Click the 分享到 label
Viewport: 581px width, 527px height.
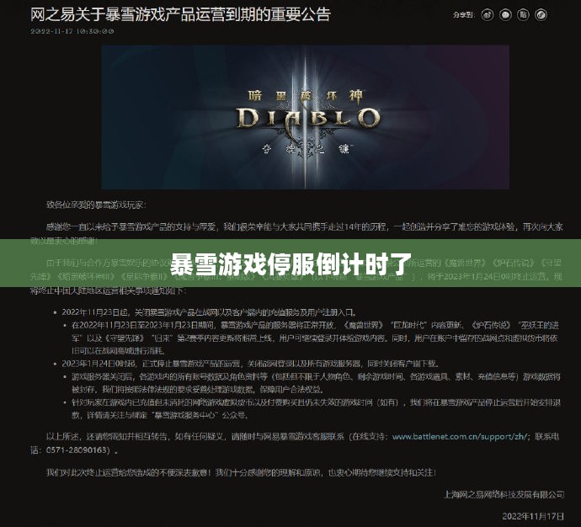pos(464,15)
